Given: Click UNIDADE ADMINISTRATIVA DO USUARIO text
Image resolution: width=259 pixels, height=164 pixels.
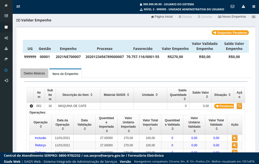Looking at the screenshot, I should 196,9.
